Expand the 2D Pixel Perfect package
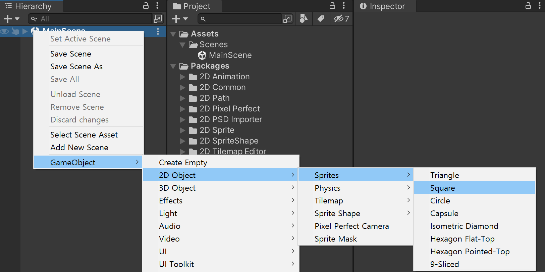 [182, 109]
